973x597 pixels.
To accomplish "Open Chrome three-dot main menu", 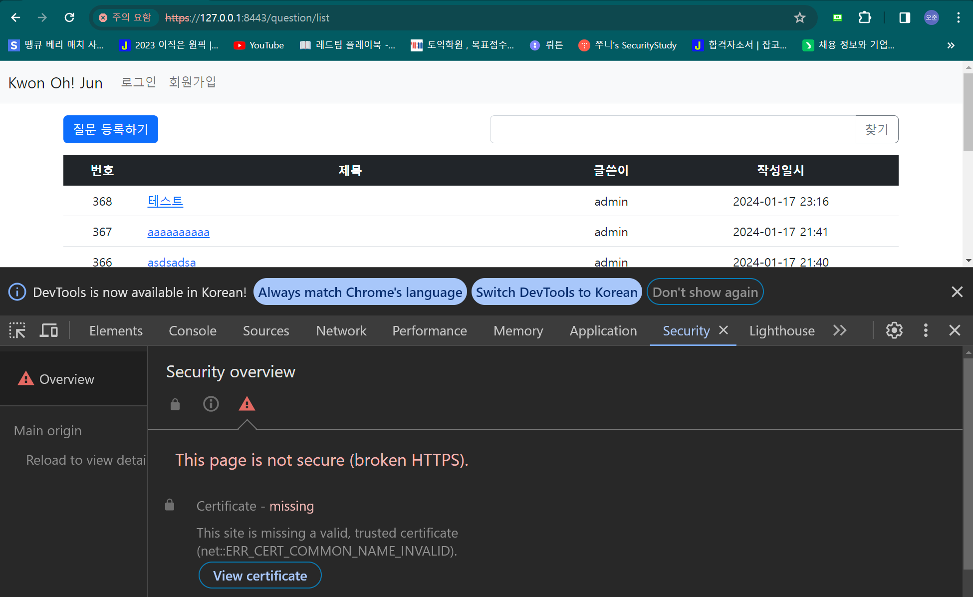I will pyautogui.click(x=958, y=18).
